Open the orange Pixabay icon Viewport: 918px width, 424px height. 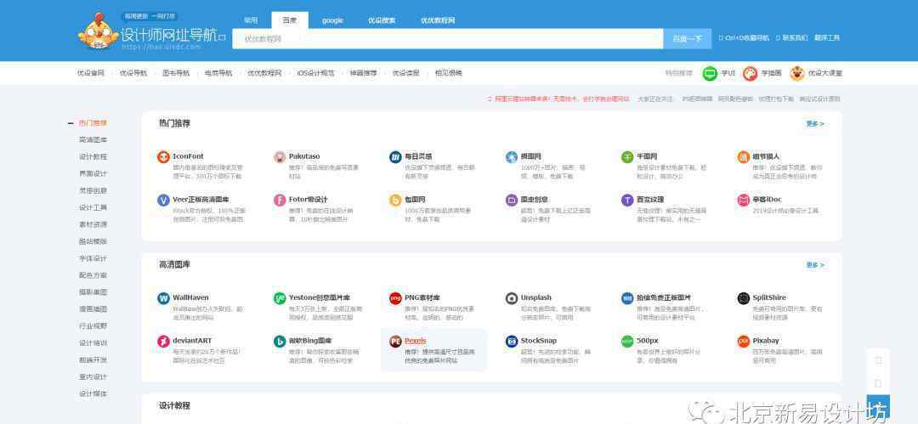pos(744,342)
